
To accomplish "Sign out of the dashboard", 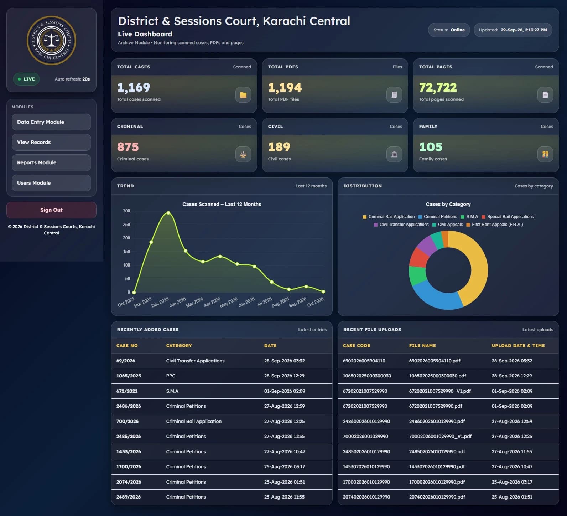I will pos(51,210).
